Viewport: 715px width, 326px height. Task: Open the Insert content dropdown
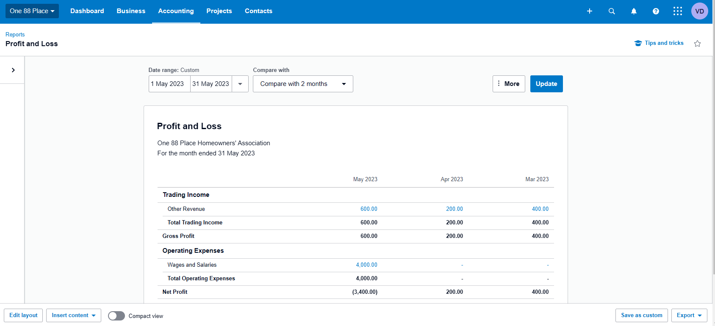(x=74, y=315)
